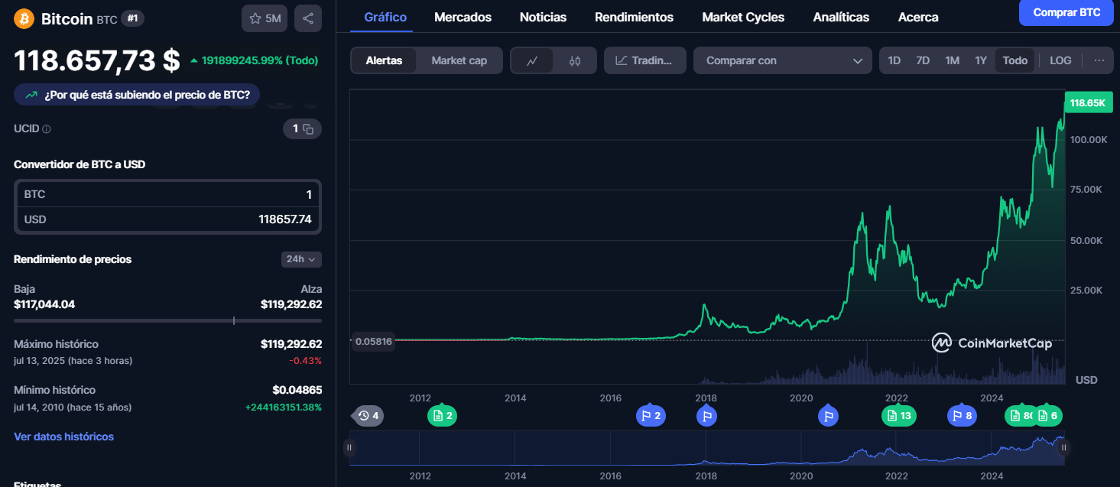Switch to line chart view icon
The height and width of the screenshot is (487, 1120).
pos(532,60)
